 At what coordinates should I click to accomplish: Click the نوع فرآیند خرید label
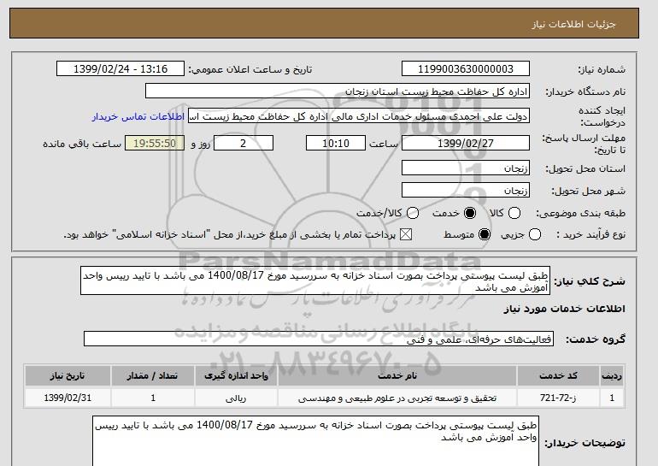590,234
